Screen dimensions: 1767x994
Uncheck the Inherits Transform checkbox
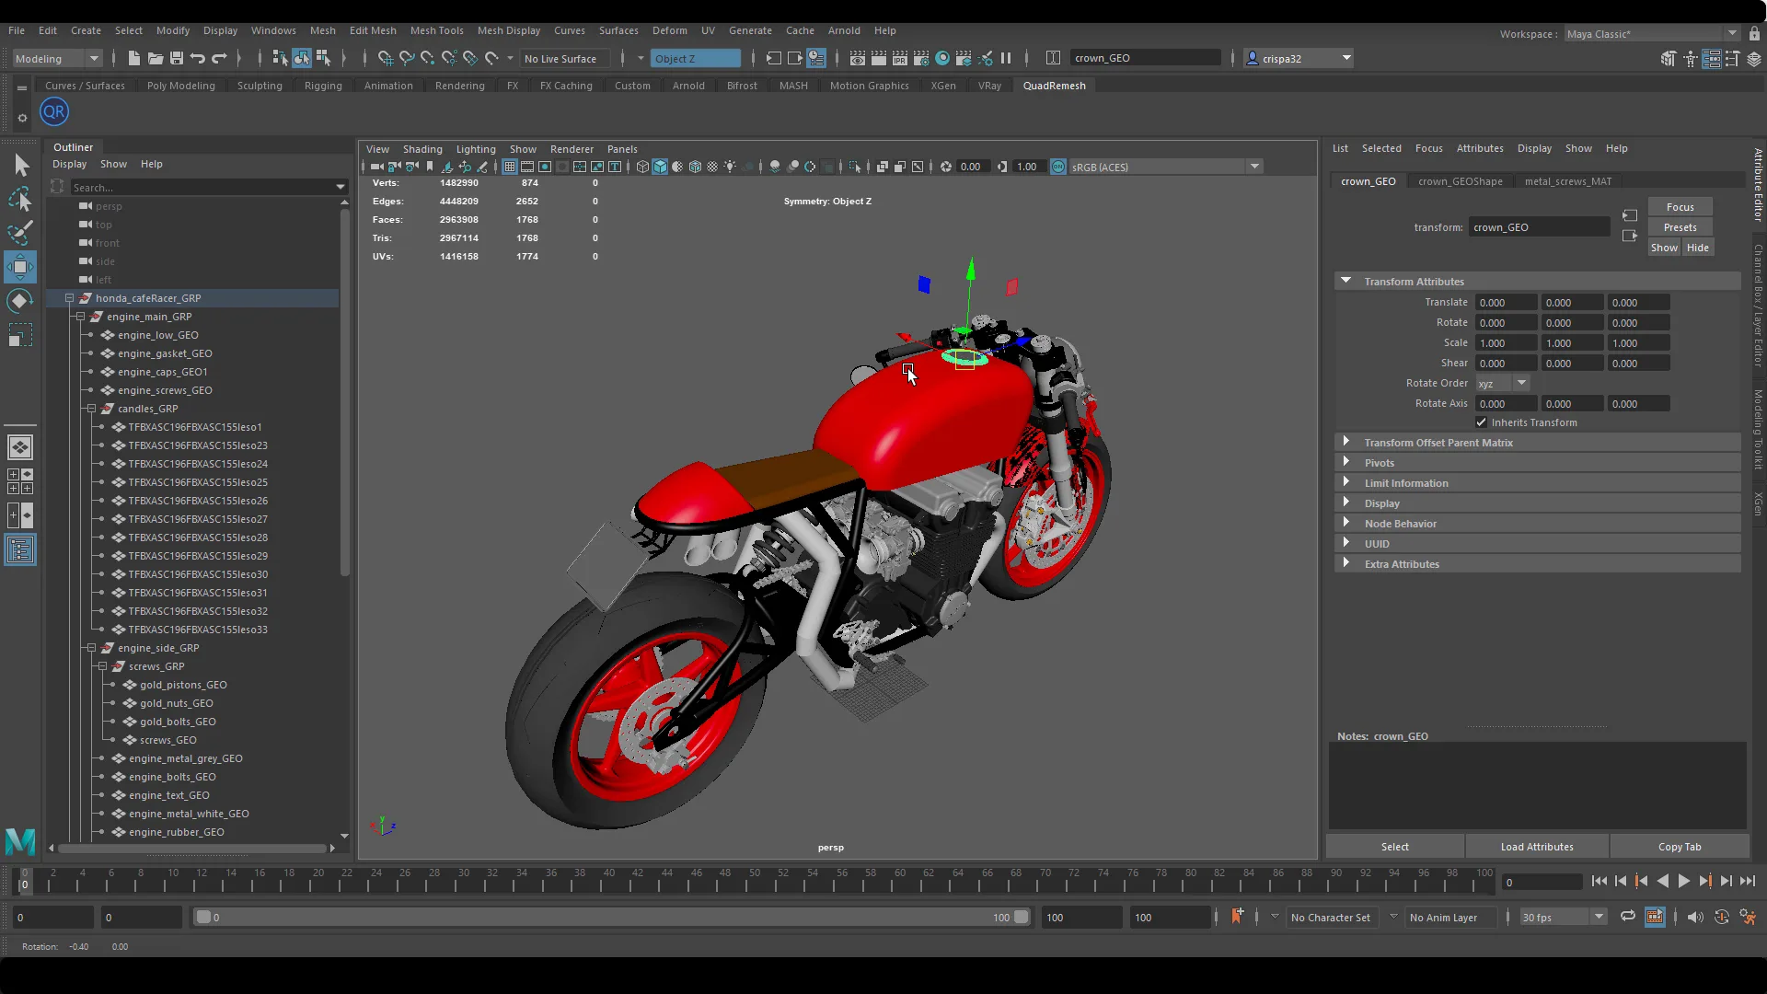point(1482,422)
